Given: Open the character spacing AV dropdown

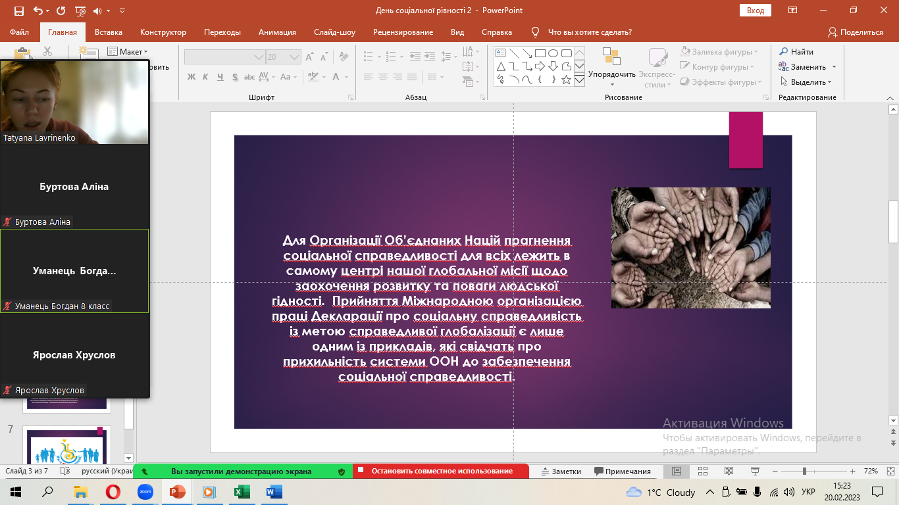Looking at the screenshot, I should [x=267, y=77].
